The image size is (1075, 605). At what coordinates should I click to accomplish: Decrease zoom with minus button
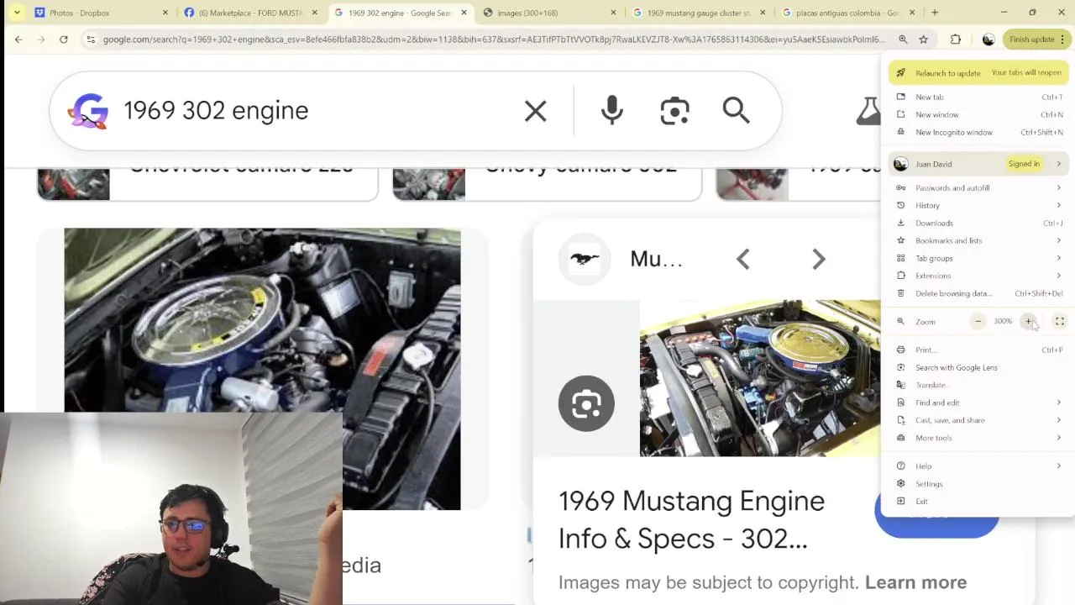tap(978, 321)
